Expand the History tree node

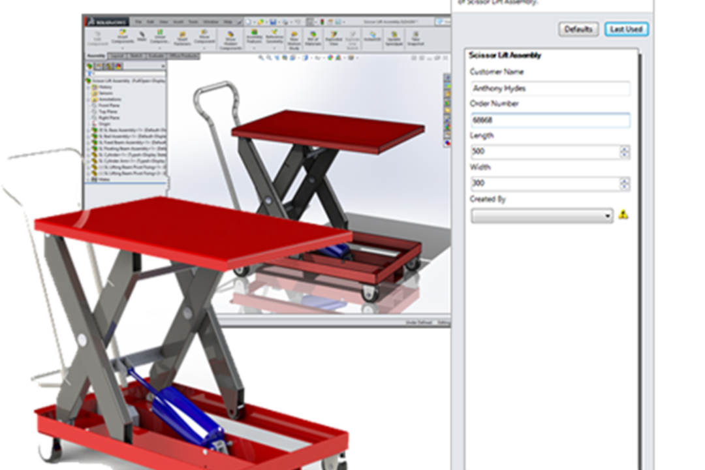tap(89, 87)
